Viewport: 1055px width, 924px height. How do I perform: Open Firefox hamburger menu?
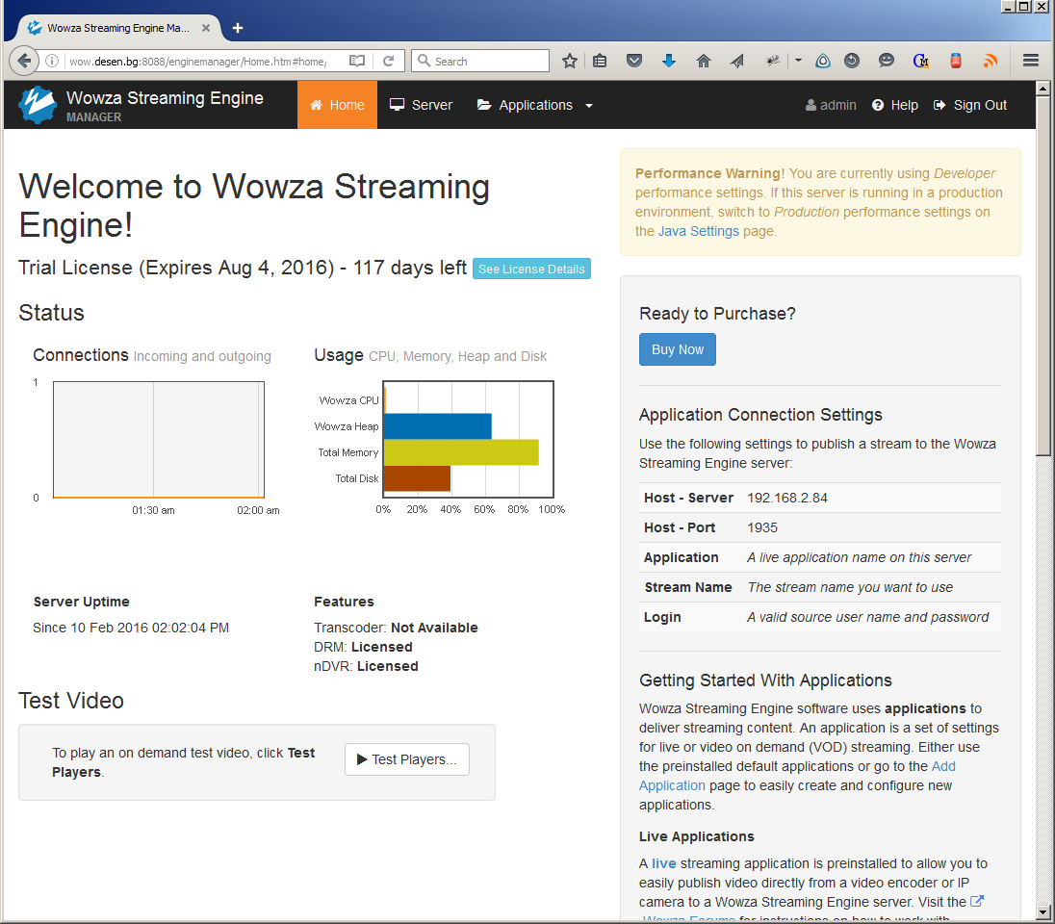point(1030,61)
